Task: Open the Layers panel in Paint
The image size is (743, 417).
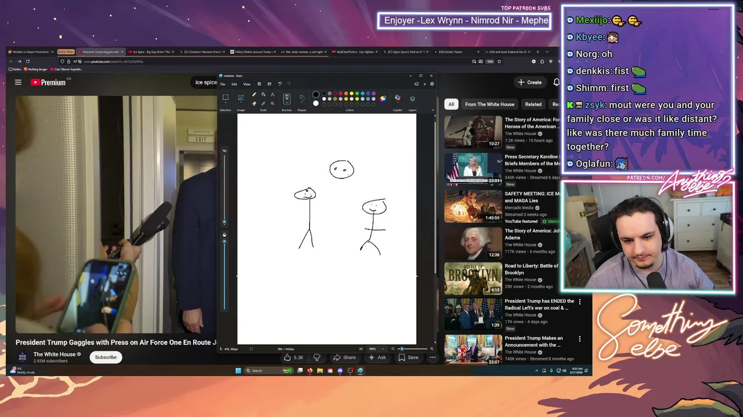Action: click(x=412, y=98)
